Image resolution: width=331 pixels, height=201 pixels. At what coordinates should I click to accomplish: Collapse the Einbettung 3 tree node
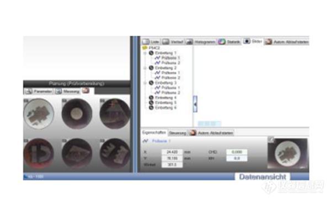tap(145, 83)
